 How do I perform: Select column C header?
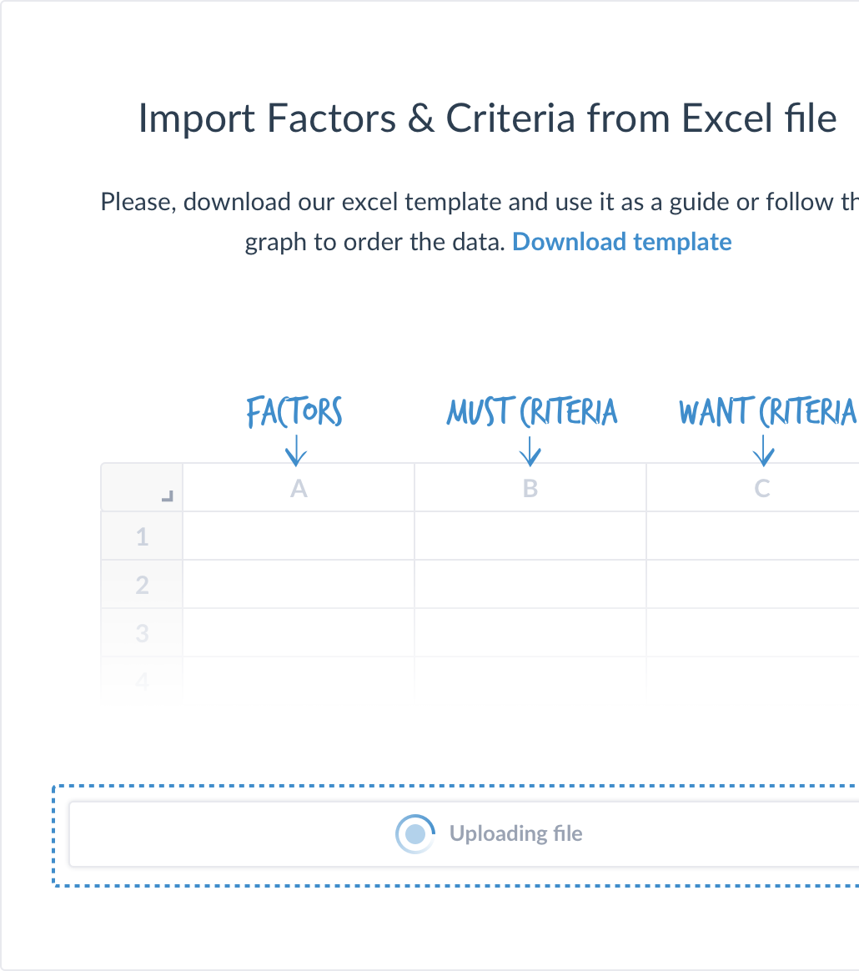pyautogui.click(x=752, y=488)
